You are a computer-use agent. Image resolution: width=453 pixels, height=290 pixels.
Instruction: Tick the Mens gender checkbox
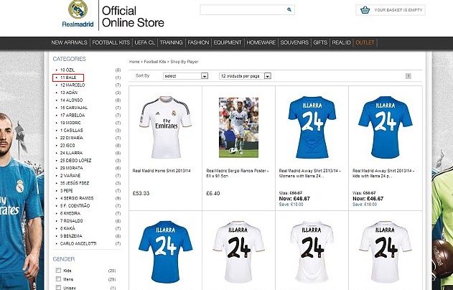58,279
